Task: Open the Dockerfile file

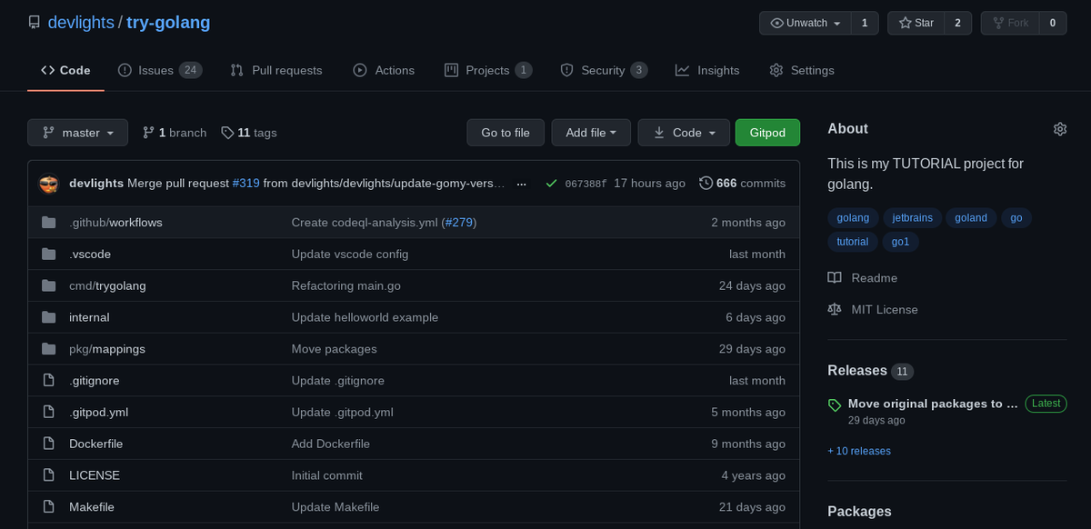Action: pos(95,444)
